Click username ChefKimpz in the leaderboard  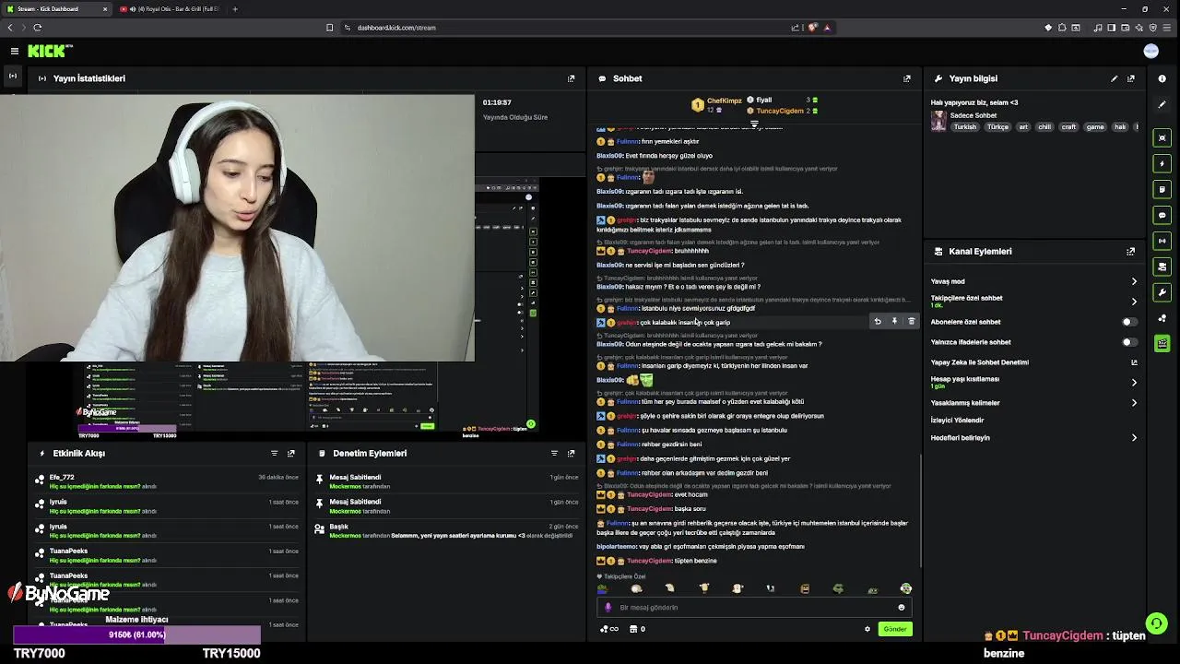coord(724,101)
